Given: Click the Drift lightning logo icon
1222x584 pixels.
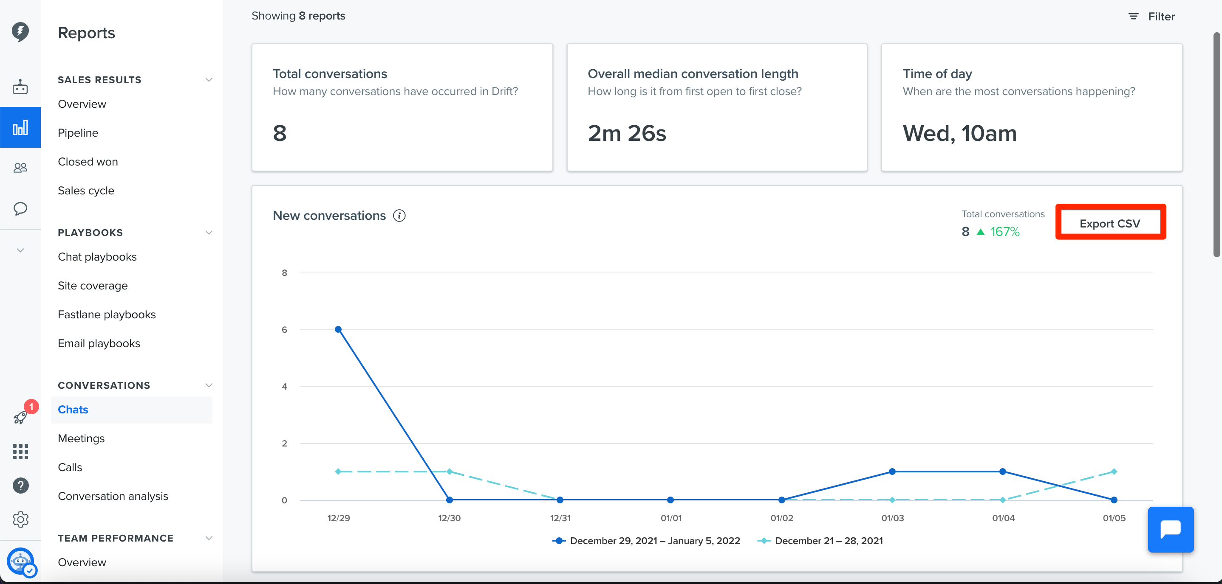Looking at the screenshot, I should pos(20,32).
